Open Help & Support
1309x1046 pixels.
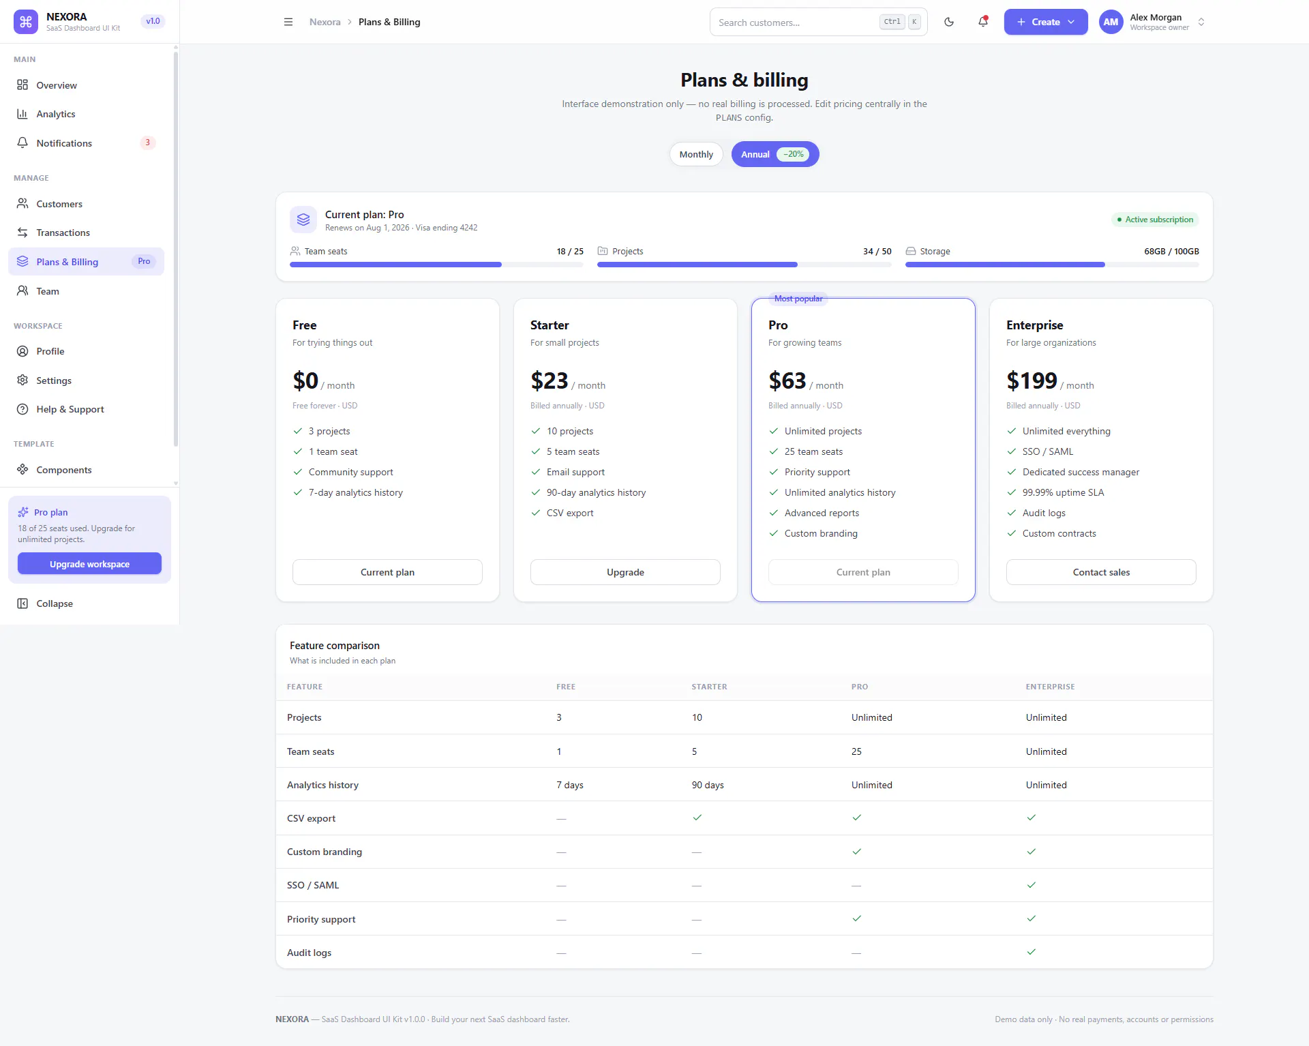(86, 409)
